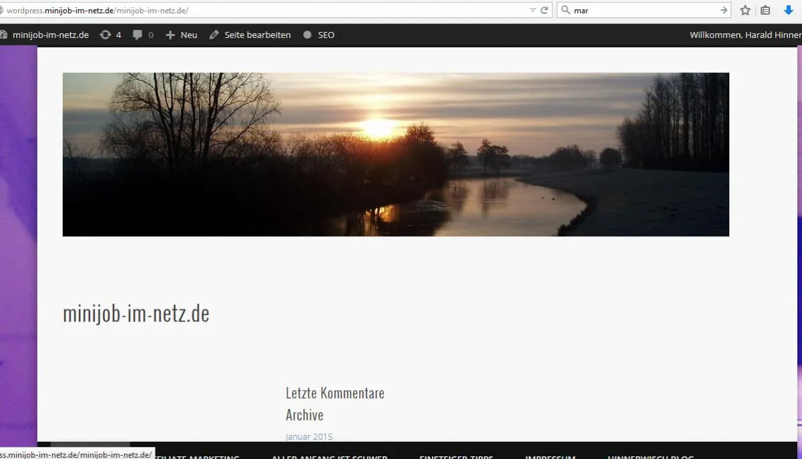The image size is (802, 459).
Task: Open the Januar 2015 archive link
Action: click(309, 437)
